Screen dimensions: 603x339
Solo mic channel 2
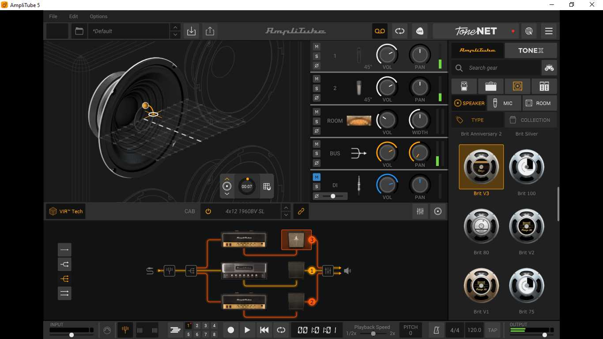coord(317,88)
